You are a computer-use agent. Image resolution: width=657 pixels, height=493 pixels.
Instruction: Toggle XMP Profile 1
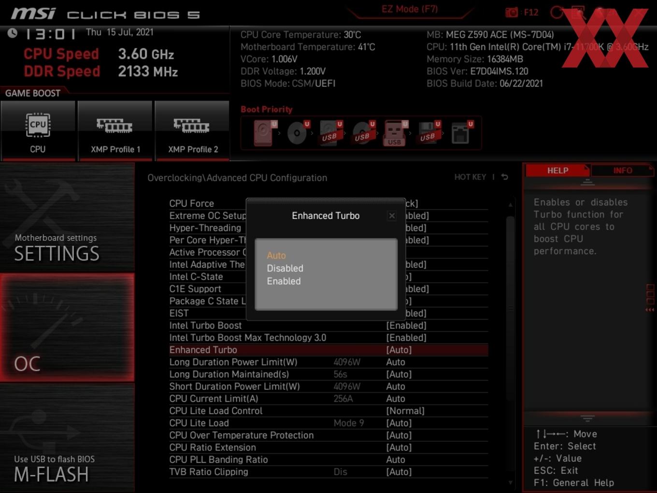pos(115,130)
